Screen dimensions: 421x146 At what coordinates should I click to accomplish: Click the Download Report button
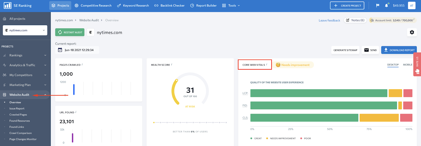tap(399, 50)
